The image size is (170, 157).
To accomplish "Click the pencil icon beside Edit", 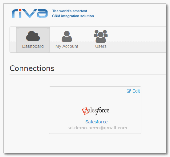I will pyautogui.click(x=129, y=91).
